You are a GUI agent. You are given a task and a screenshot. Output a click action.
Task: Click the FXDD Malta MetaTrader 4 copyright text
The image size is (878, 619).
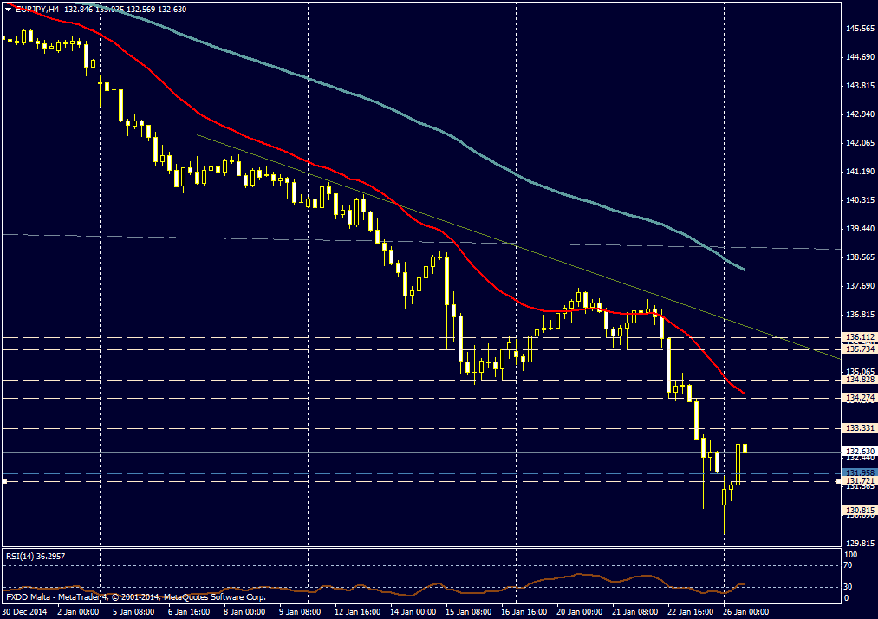[135, 597]
